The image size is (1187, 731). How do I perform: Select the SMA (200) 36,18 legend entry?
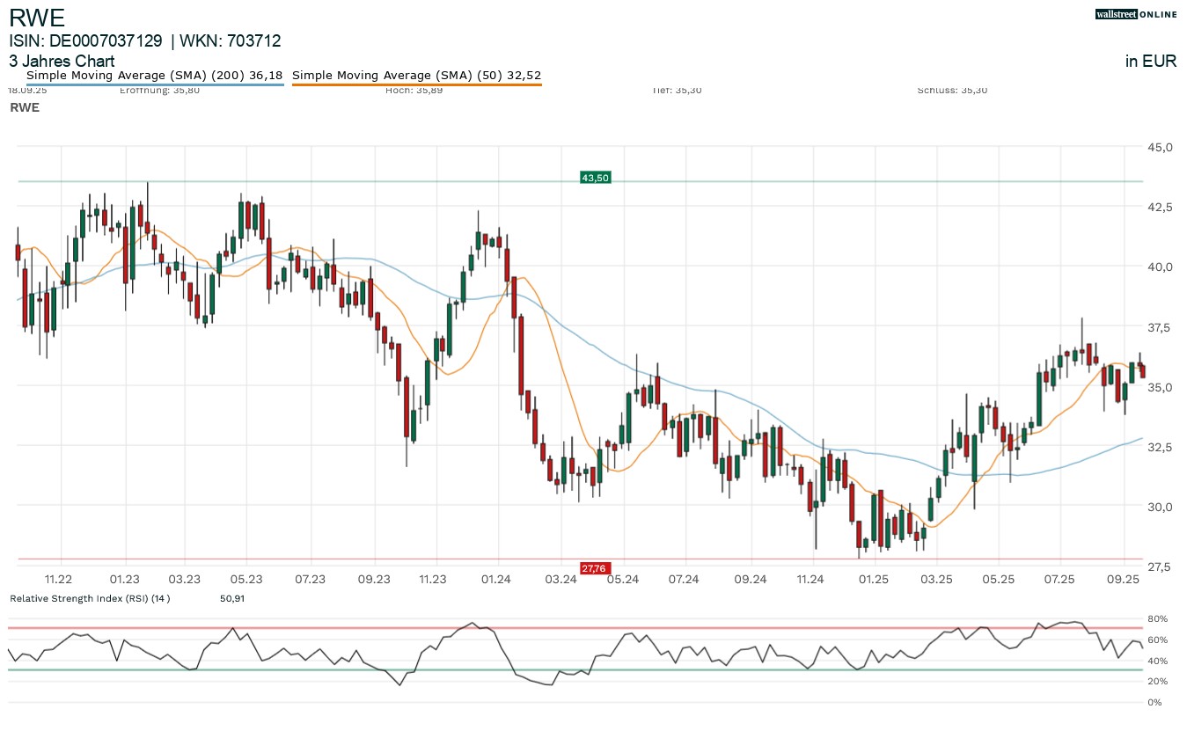click(x=155, y=76)
